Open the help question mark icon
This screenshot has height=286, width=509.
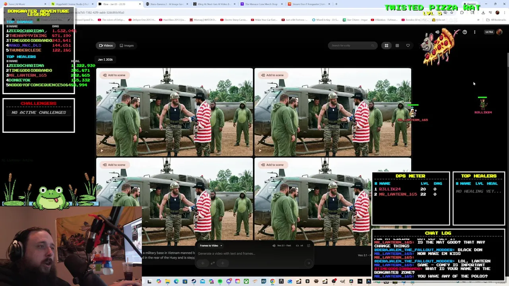(x=464, y=32)
